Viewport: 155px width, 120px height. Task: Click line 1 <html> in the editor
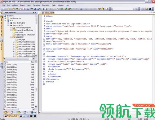tap(49, 16)
